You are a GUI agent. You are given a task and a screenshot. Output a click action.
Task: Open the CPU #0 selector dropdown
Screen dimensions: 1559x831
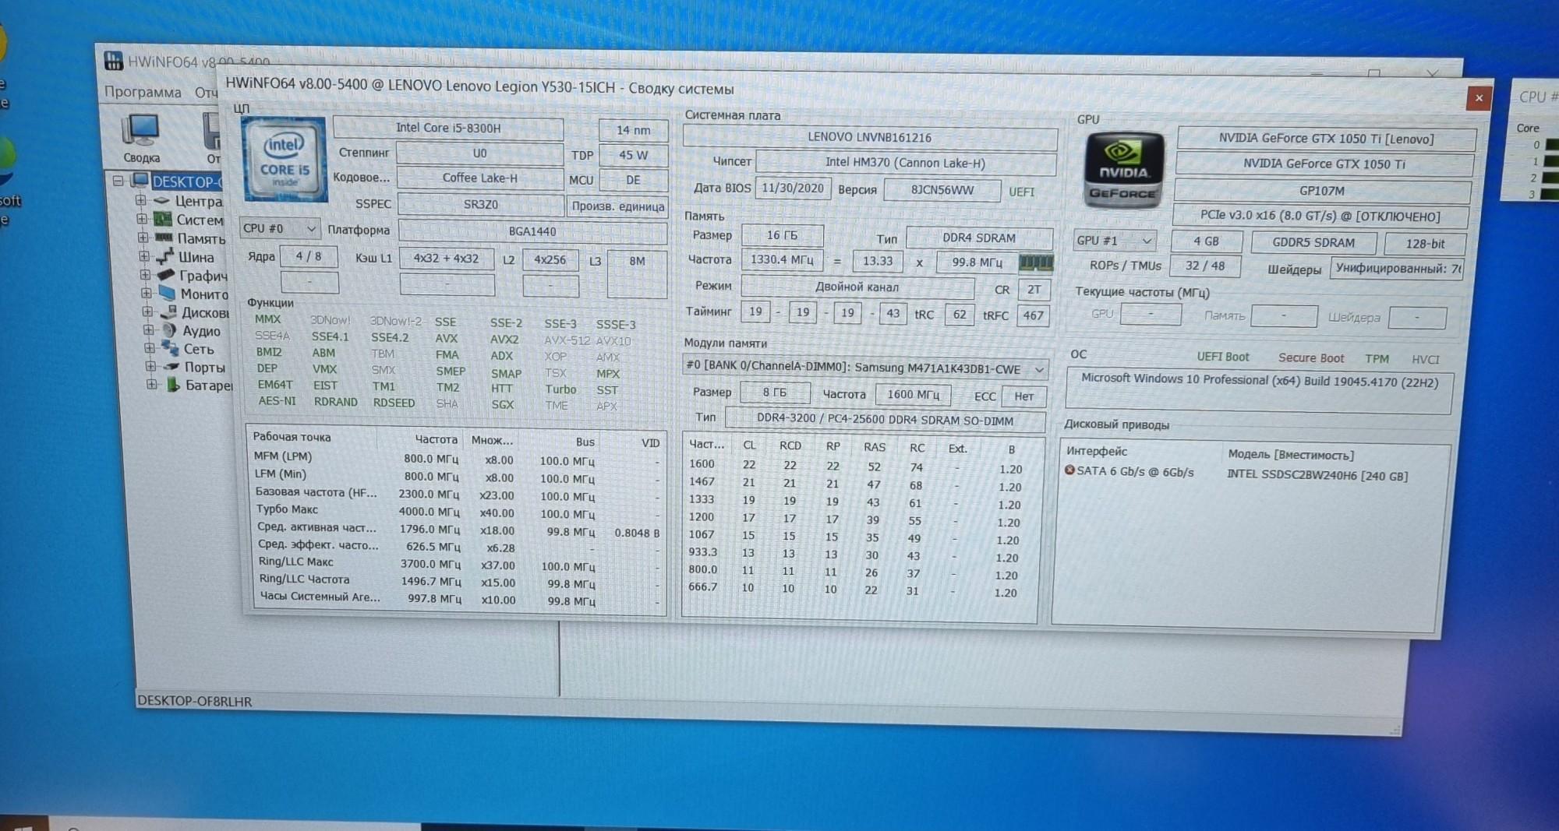coord(280,228)
